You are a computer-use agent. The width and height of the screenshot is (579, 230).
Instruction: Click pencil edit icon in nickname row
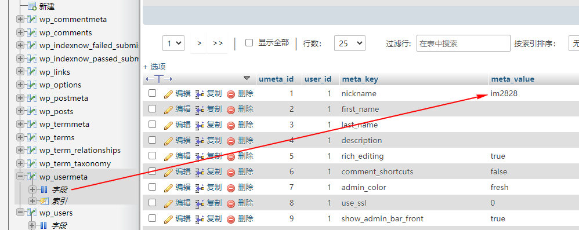pyautogui.click(x=168, y=94)
